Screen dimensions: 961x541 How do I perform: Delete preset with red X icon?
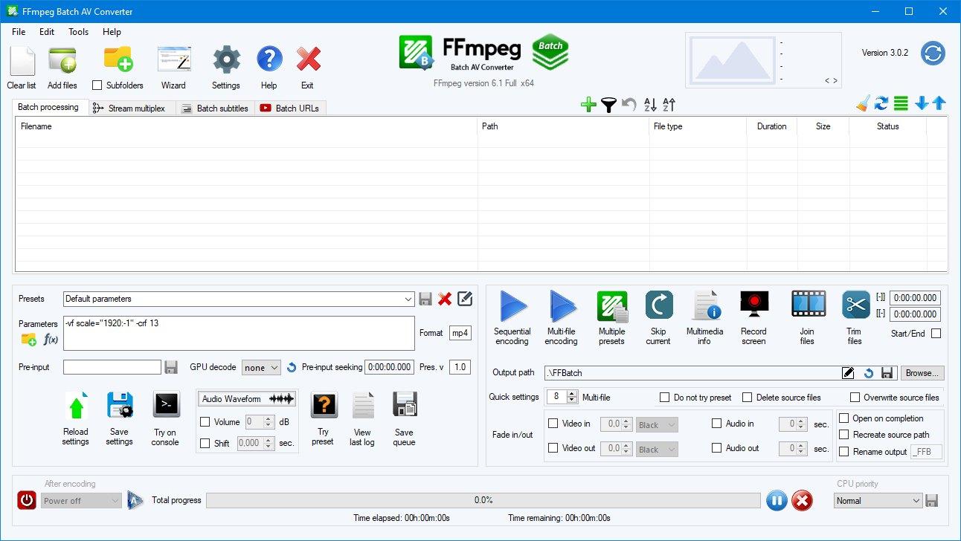[x=445, y=299]
